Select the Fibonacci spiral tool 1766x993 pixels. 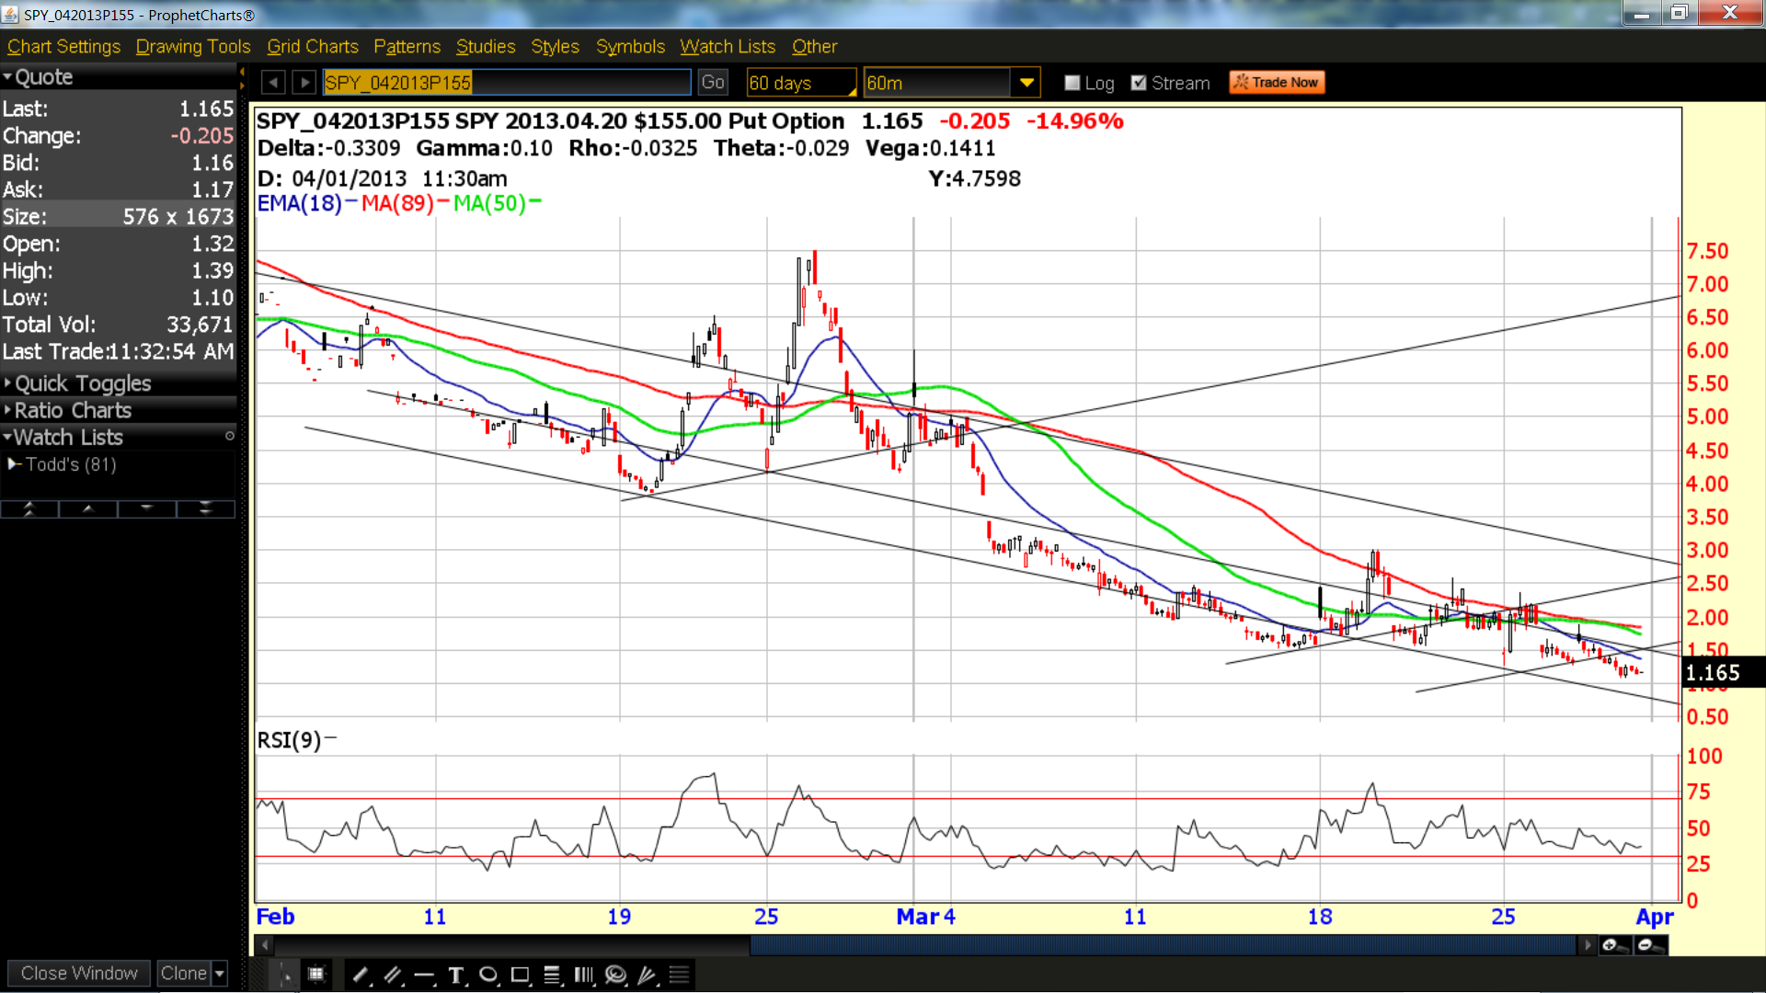(616, 975)
